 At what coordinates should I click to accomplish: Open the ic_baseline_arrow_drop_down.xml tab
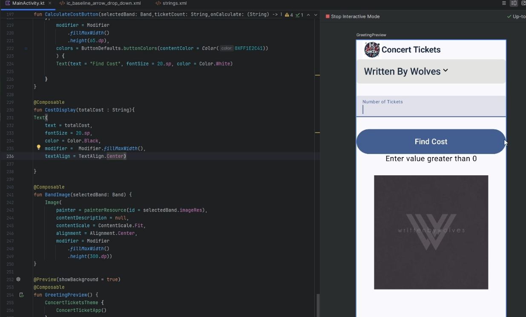(100, 3)
